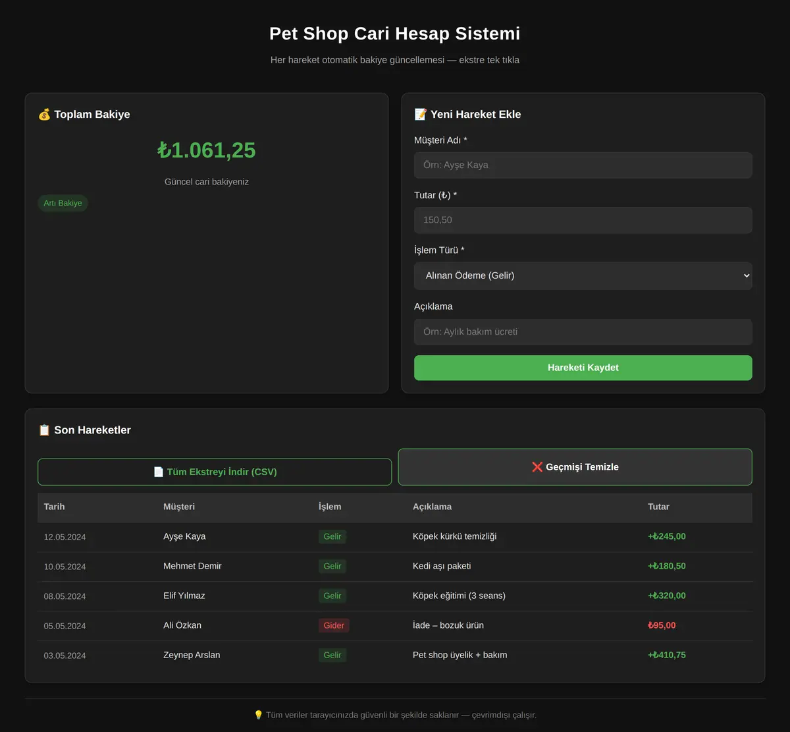Click description Pet shop üyelik + bakım
Viewport: 790px width, 732px height.
[x=460, y=655]
